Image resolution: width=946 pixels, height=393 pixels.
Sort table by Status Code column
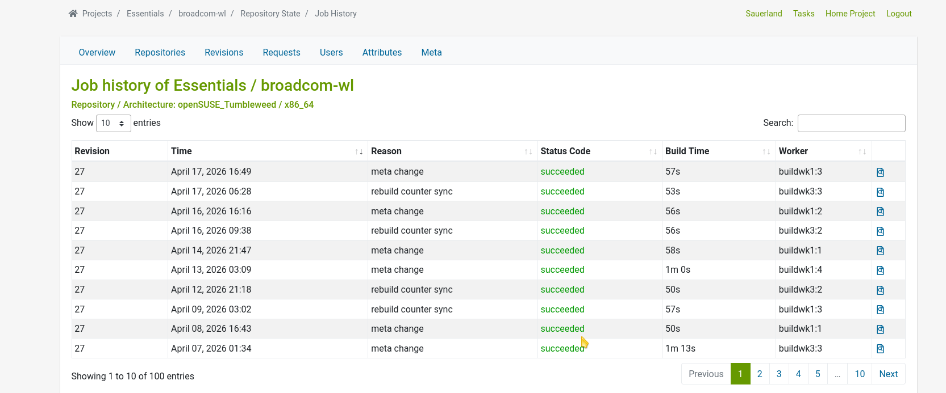[598, 151]
